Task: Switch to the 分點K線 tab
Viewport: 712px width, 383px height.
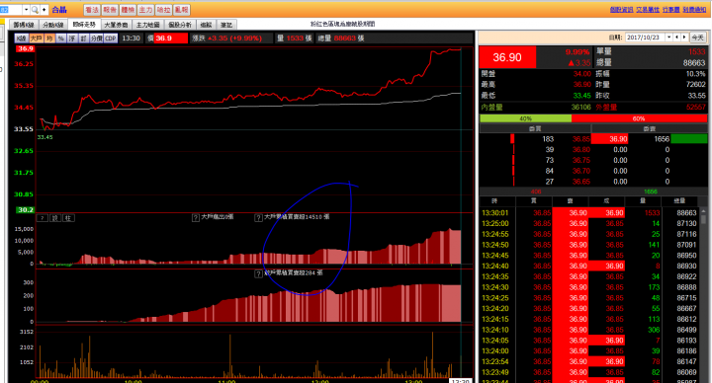Action: click(53, 25)
